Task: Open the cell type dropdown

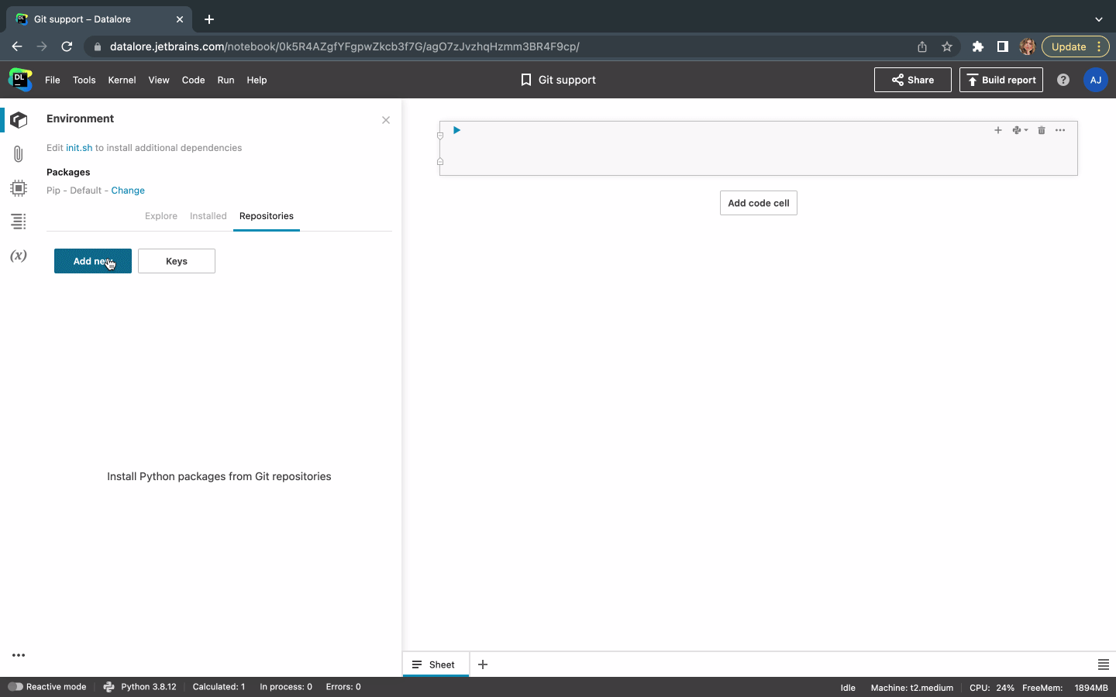Action: (x=1020, y=130)
